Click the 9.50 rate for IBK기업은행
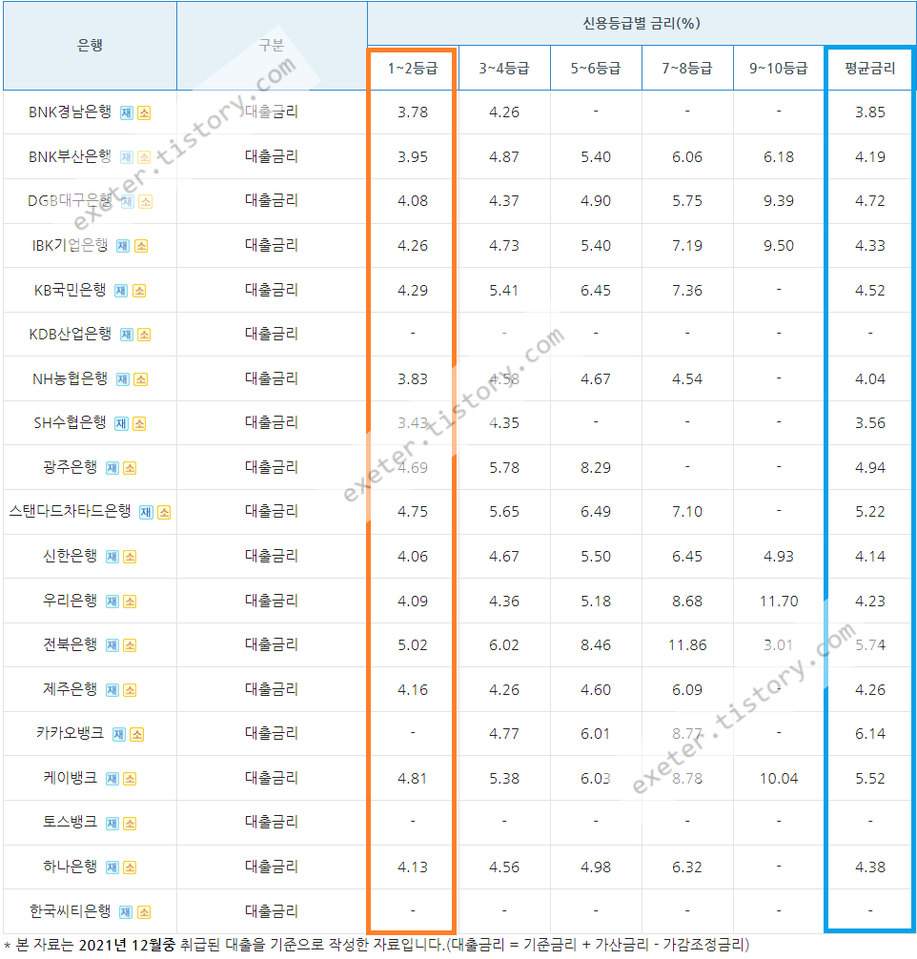 click(x=779, y=246)
